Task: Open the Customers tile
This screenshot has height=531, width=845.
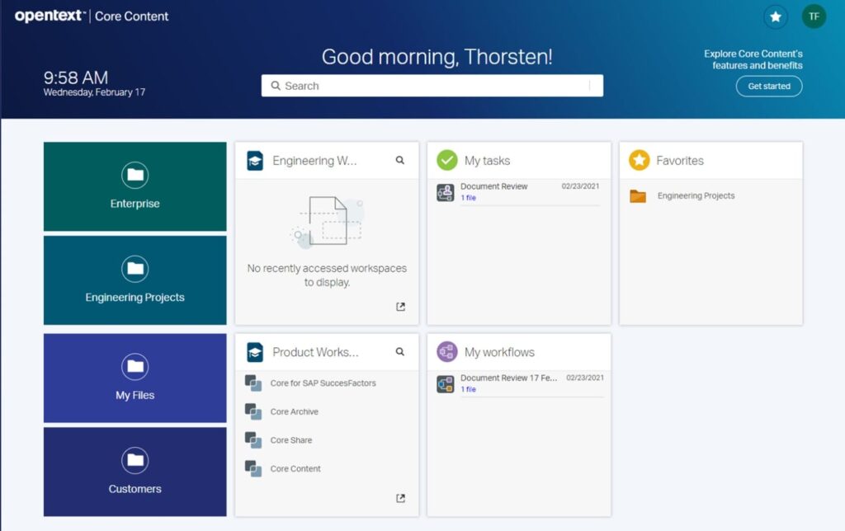Action: click(x=135, y=472)
